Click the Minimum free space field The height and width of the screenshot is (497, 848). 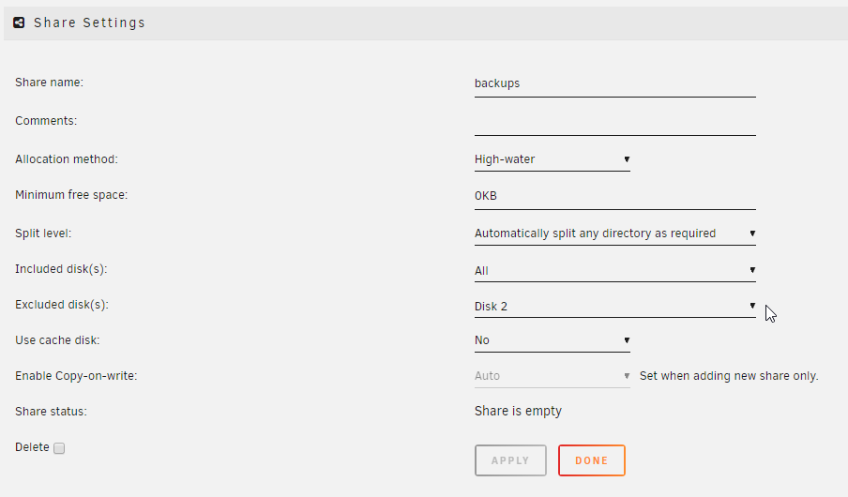point(615,196)
